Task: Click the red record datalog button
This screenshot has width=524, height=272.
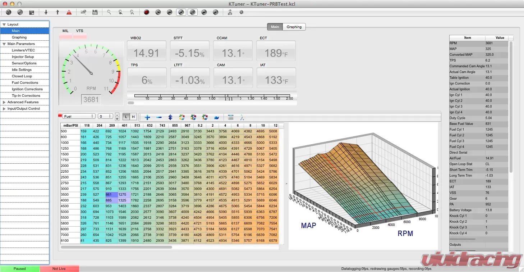Action: tap(146, 12)
